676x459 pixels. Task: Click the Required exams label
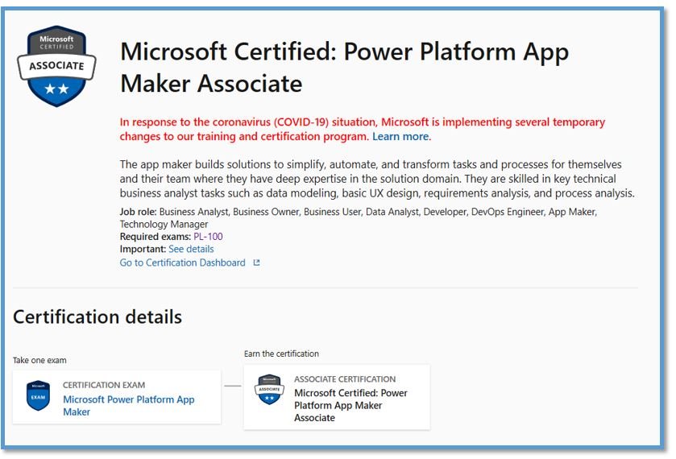tap(156, 237)
